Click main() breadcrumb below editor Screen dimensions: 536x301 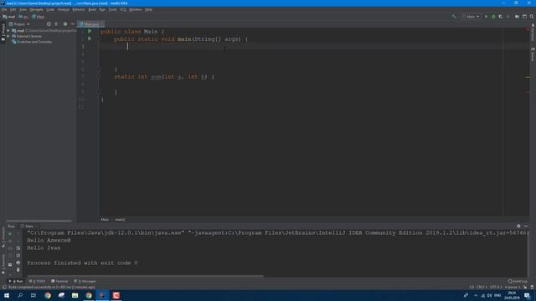click(x=120, y=219)
